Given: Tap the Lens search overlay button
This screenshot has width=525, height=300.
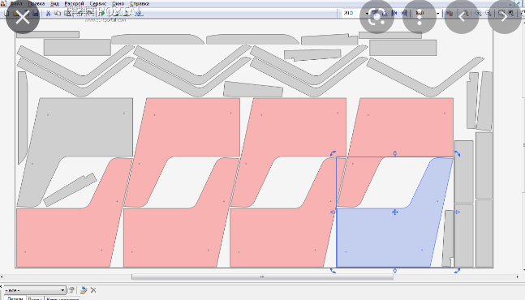Looking at the screenshot, I should [x=377, y=17].
